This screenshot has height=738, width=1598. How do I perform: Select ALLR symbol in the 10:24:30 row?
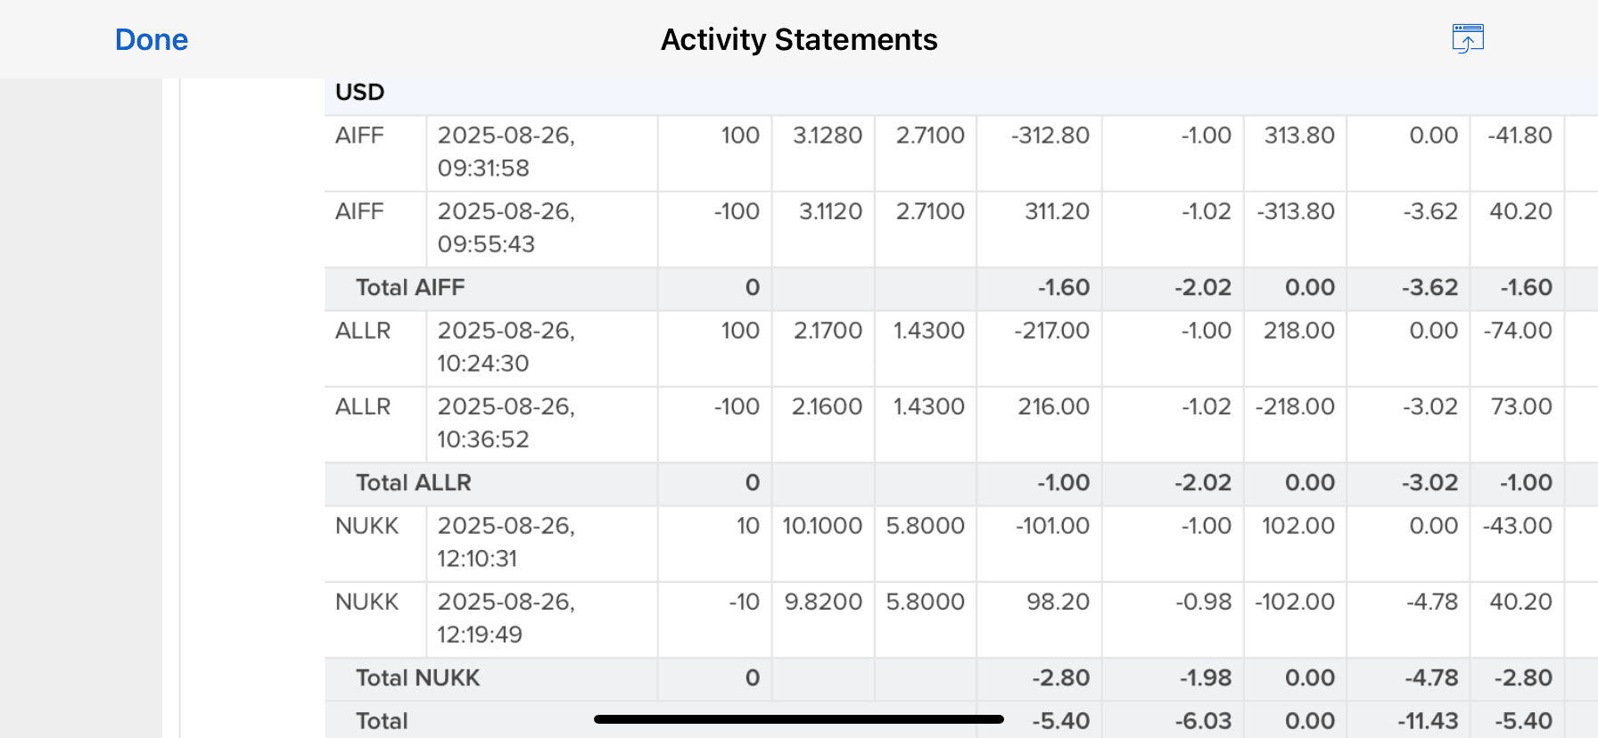click(x=363, y=331)
